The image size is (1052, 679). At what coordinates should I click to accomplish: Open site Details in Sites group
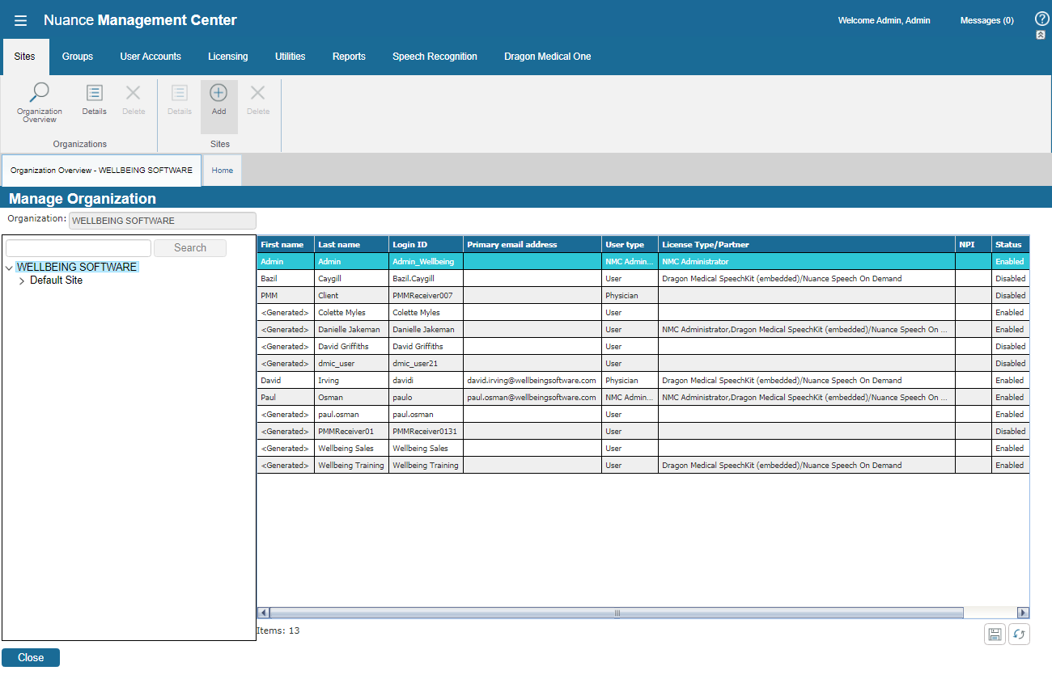[x=179, y=100]
